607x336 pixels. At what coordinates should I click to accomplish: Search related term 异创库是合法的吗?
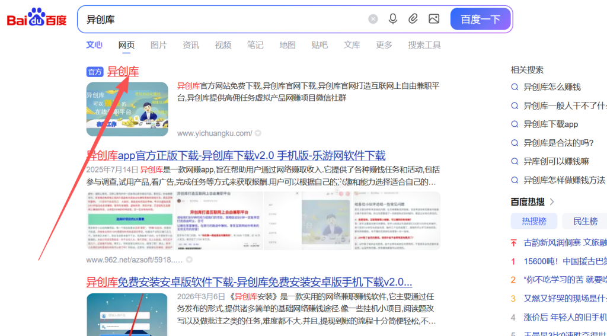[558, 143]
